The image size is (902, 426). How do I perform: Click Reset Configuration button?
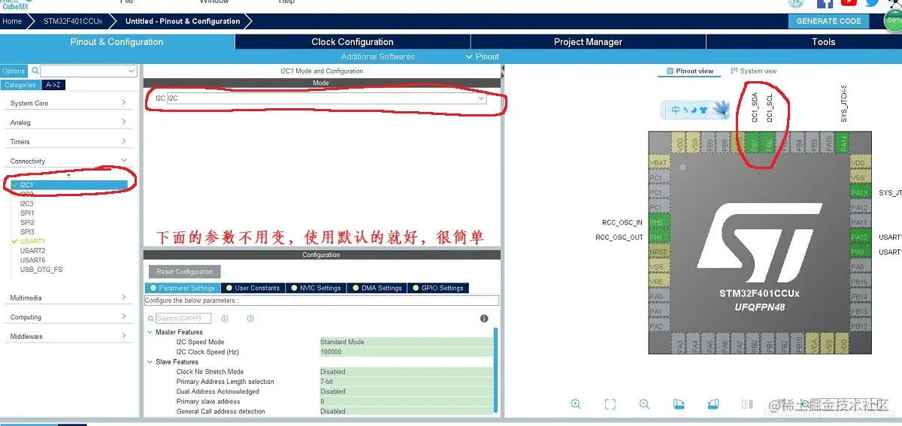click(185, 272)
